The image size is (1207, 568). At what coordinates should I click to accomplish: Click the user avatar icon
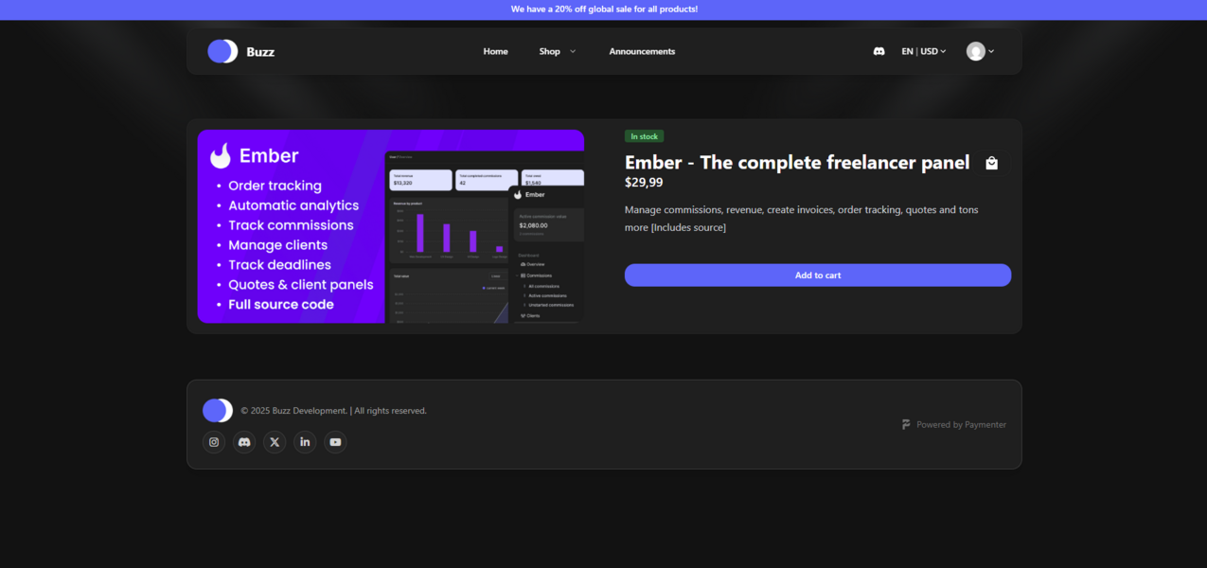pos(975,51)
